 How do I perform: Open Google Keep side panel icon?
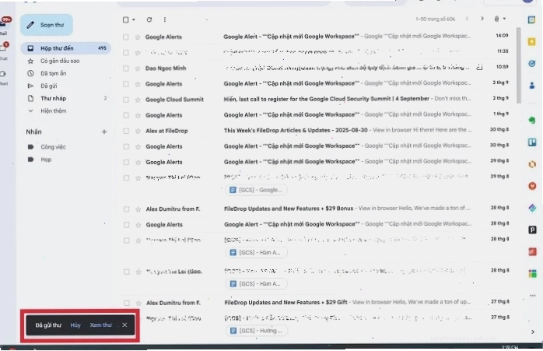coord(531,42)
